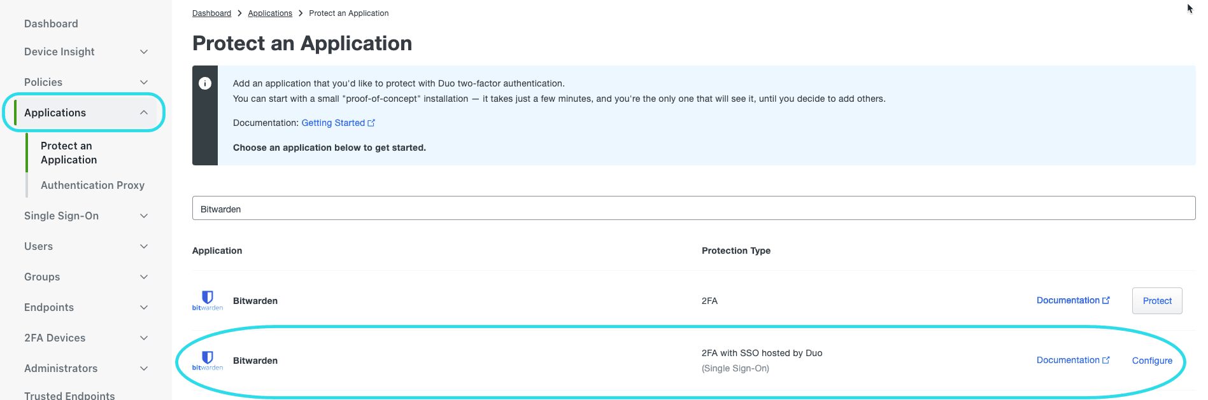Click the Bitwarden name in the SSO row
This screenshot has width=1208, height=400.
pyautogui.click(x=255, y=361)
